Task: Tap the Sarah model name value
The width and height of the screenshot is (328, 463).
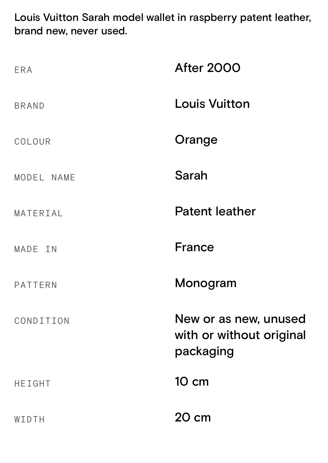Action: [191, 175]
